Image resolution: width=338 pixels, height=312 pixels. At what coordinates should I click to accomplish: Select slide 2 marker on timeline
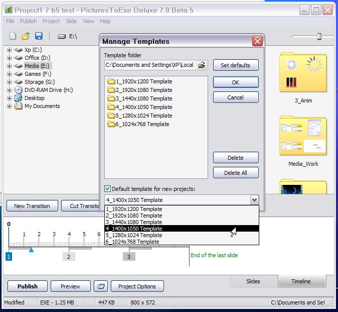(x=69, y=257)
